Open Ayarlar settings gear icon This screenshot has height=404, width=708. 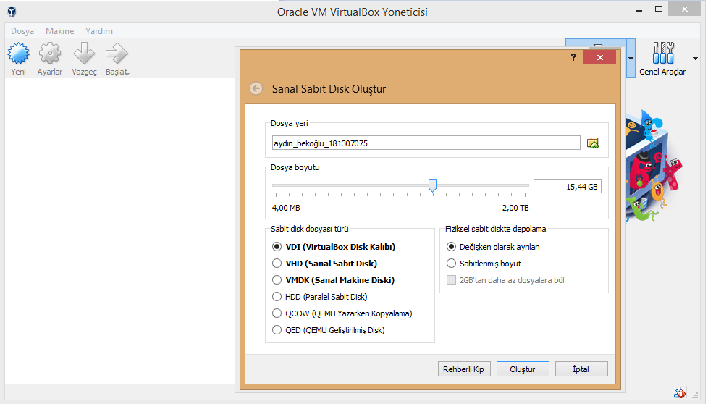point(50,54)
